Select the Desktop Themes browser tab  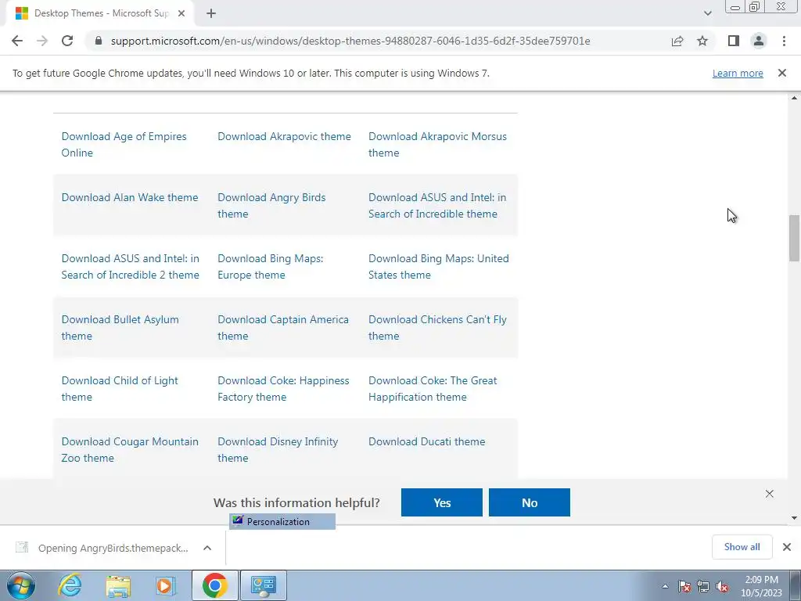pos(99,13)
